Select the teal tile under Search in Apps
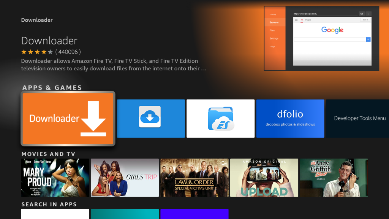 (x=125, y=214)
